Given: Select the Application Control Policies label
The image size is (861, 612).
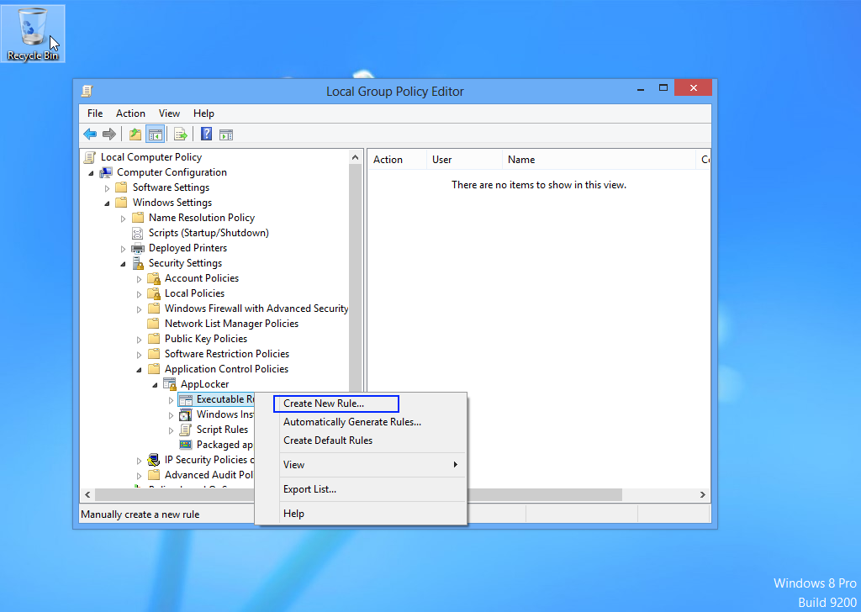Looking at the screenshot, I should point(226,369).
